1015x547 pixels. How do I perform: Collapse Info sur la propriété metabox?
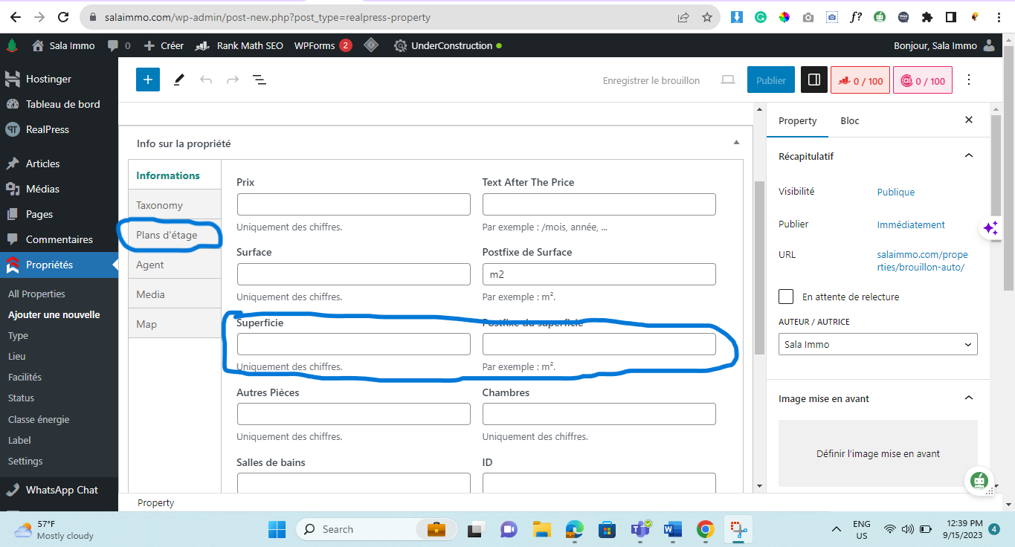click(x=736, y=142)
